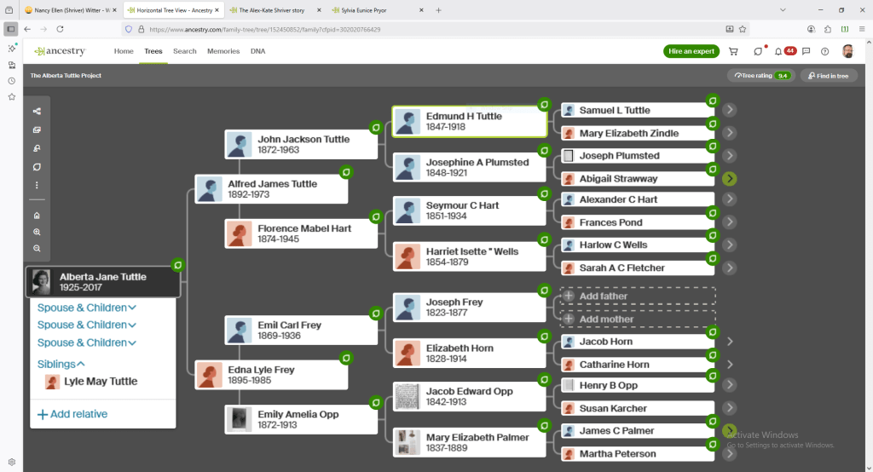Screen dimensions: 873x472
Task: Open the Search menu item
Action: (184, 51)
